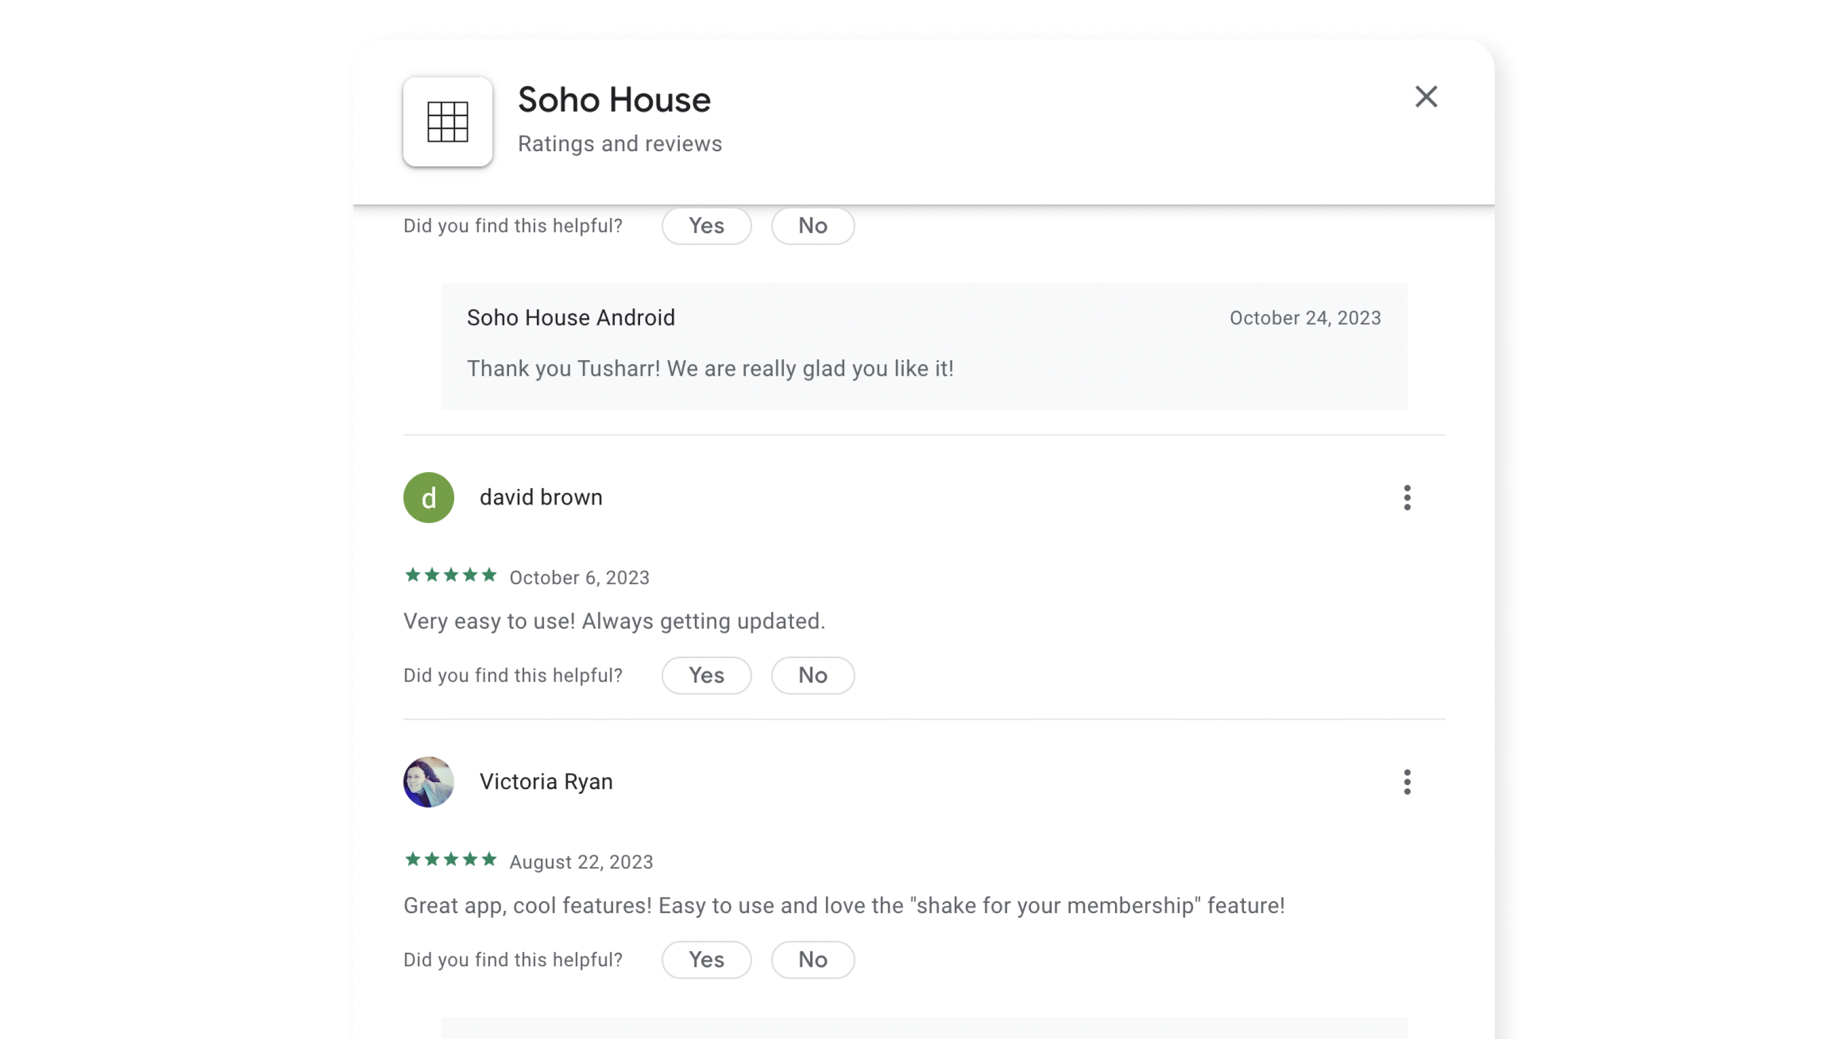This screenshot has width=1847, height=1039.
Task: Open more options for david brown's review
Action: [x=1407, y=498]
